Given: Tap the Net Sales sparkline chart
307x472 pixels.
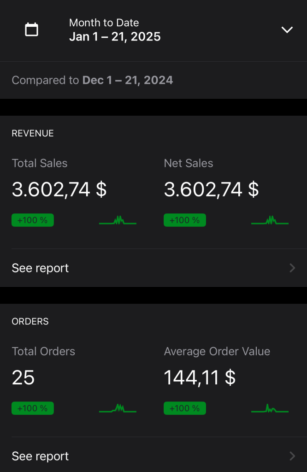Looking at the screenshot, I should pyautogui.click(x=270, y=220).
